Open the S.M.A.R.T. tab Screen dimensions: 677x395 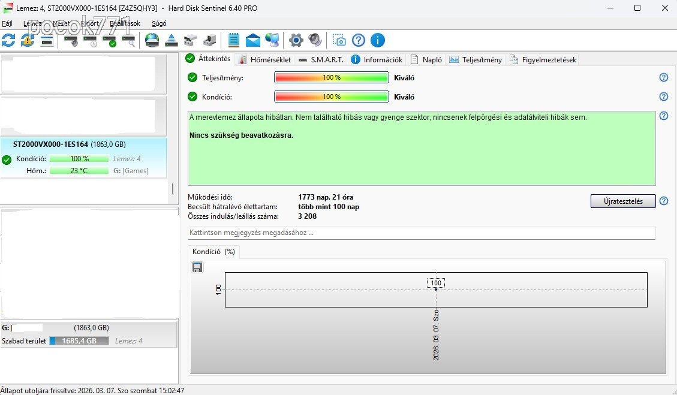click(x=321, y=60)
